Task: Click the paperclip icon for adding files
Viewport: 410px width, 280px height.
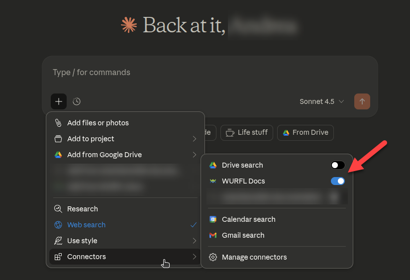Action: (x=58, y=123)
